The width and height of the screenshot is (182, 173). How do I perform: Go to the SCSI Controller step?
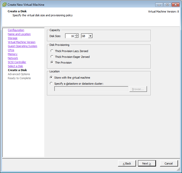17,62
